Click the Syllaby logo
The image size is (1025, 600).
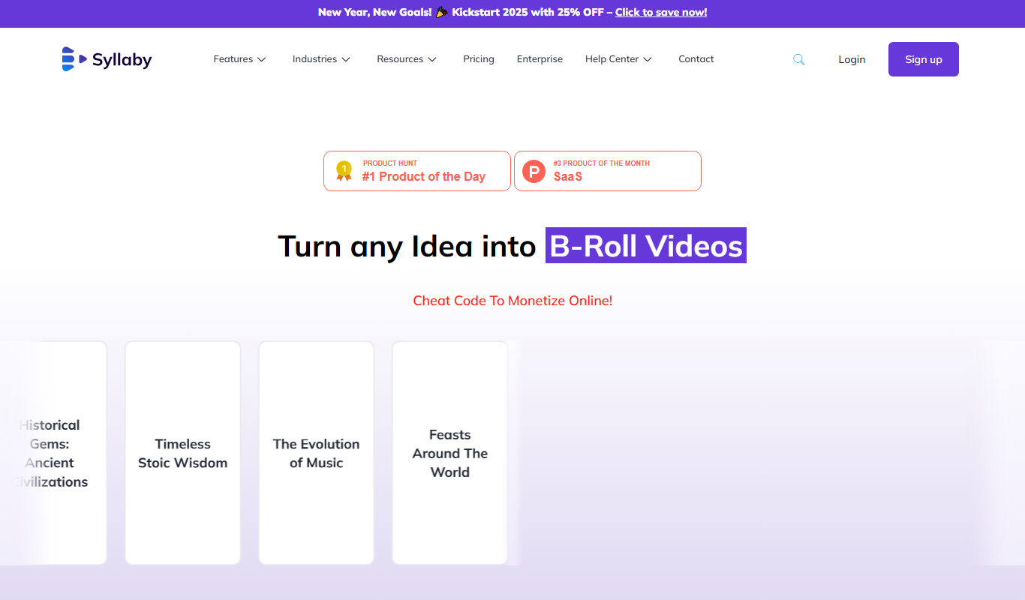click(107, 59)
